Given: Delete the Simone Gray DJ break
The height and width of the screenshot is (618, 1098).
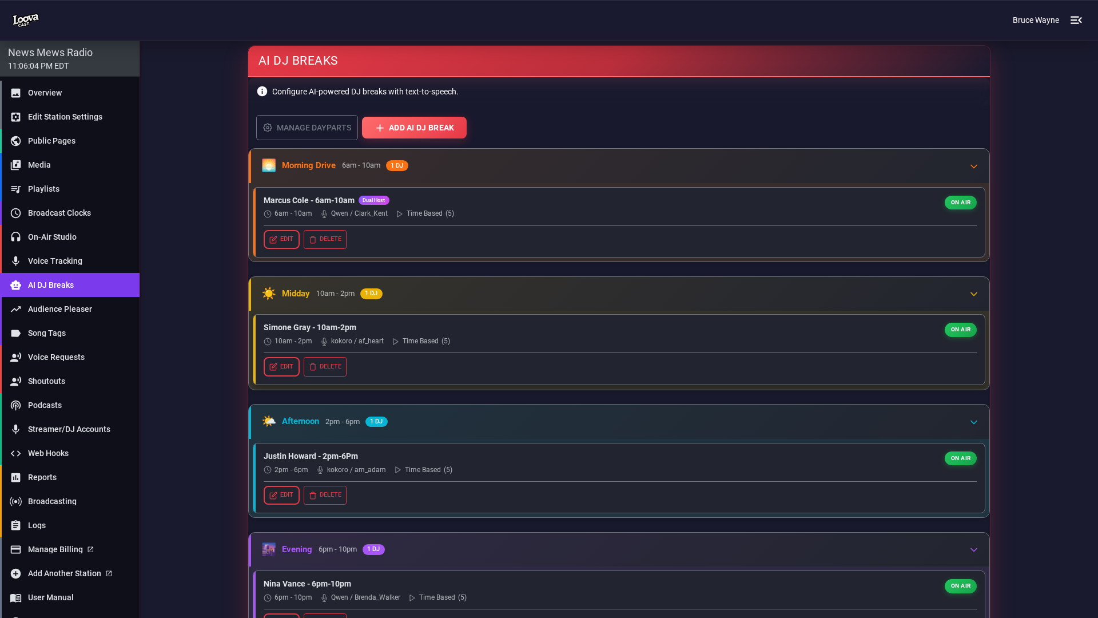Looking at the screenshot, I should coord(325,367).
